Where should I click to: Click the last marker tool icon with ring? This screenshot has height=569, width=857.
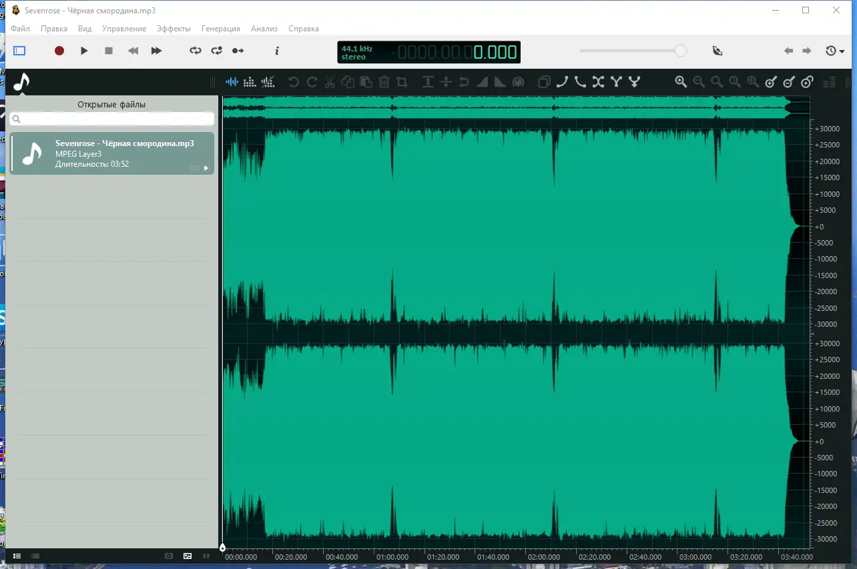[x=807, y=82]
